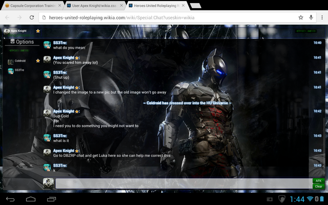Click SS3Tre avatar beside "what do you mean"
Image resolution: width=328 pixels, height=205 pixels.
[47, 45]
